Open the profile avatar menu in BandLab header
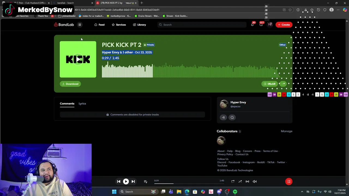The width and height of the screenshot is (349, 196). (270, 25)
